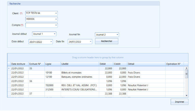Open the Client name dropdown arrow

coord(56,13)
